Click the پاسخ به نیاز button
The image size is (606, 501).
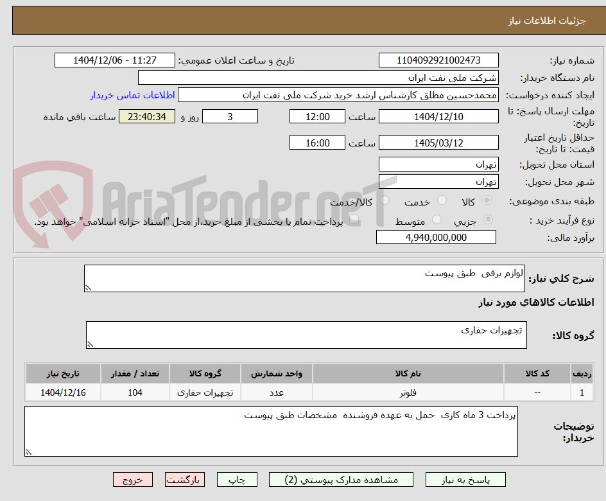(x=465, y=480)
